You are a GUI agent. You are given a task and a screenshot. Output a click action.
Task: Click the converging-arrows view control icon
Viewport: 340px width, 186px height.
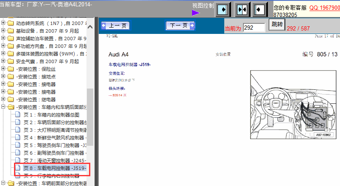point(242,10)
